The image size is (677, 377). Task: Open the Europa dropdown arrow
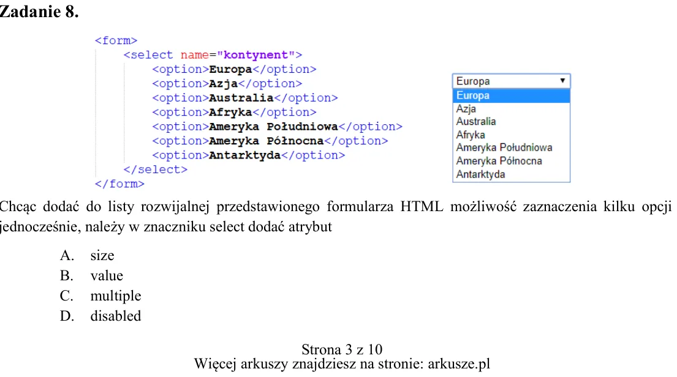(562, 81)
